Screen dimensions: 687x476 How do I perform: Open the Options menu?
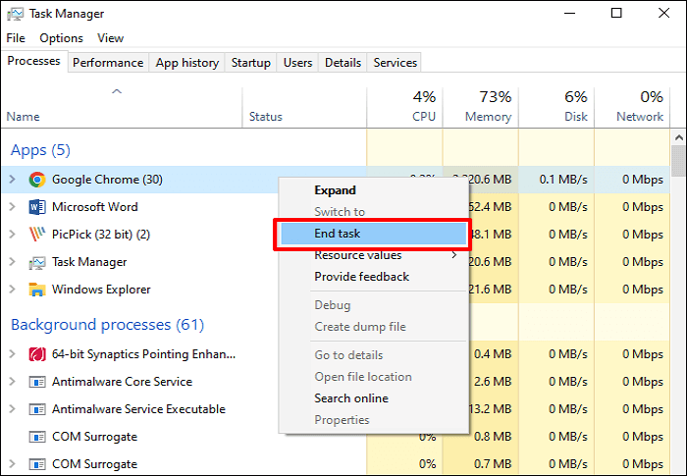(61, 38)
